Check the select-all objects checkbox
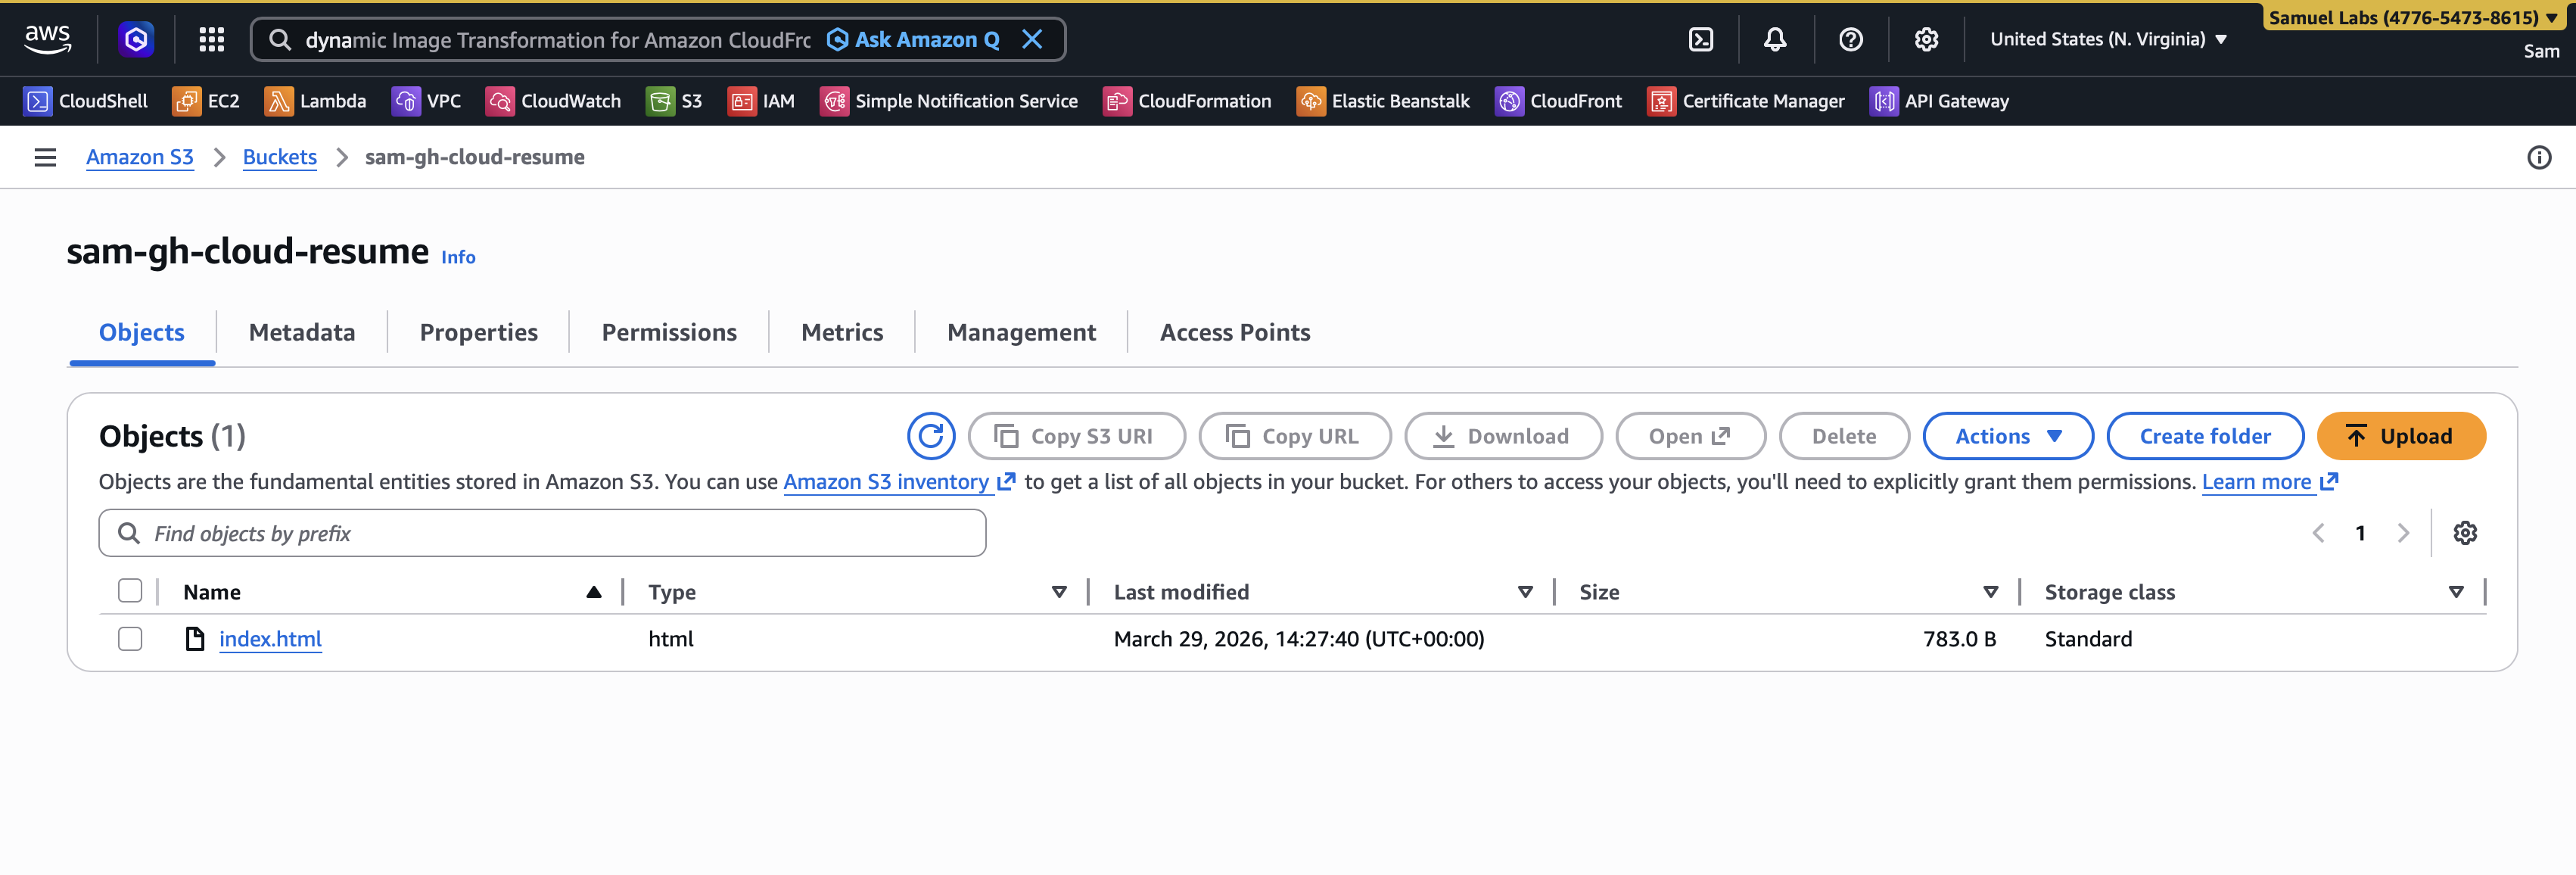The width and height of the screenshot is (2576, 875). (130, 591)
